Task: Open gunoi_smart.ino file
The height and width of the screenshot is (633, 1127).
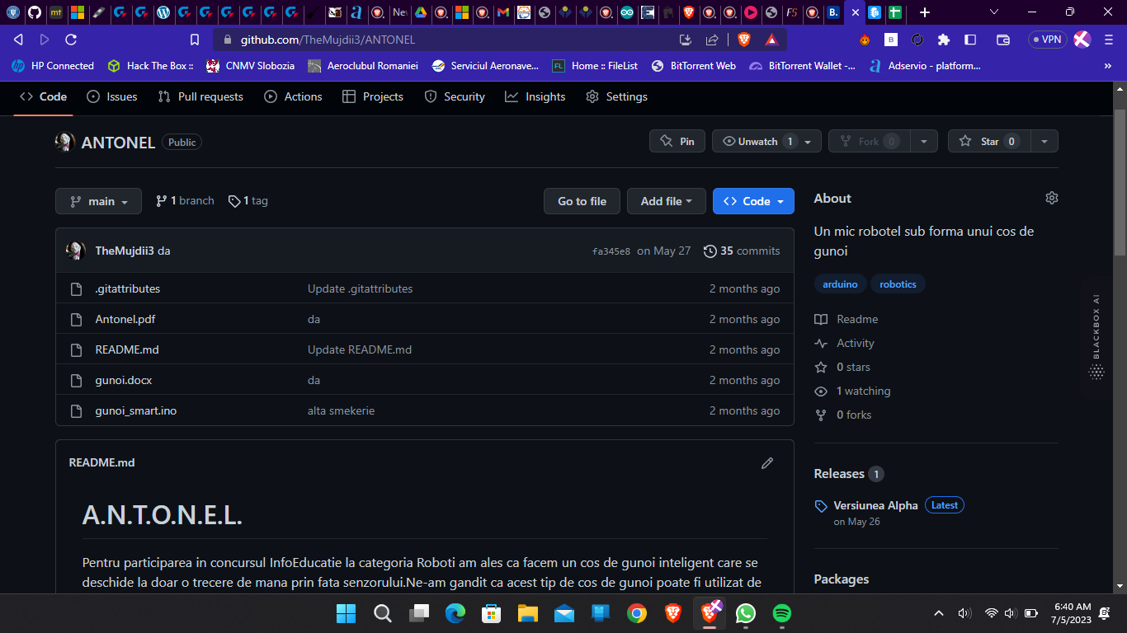Action: [136, 410]
